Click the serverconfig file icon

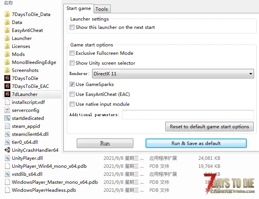point(7,110)
